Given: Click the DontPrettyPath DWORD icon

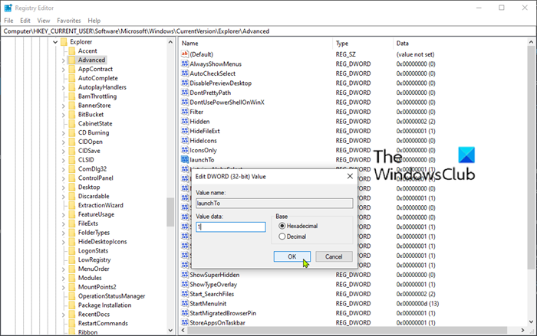Looking at the screenshot, I should click(185, 93).
